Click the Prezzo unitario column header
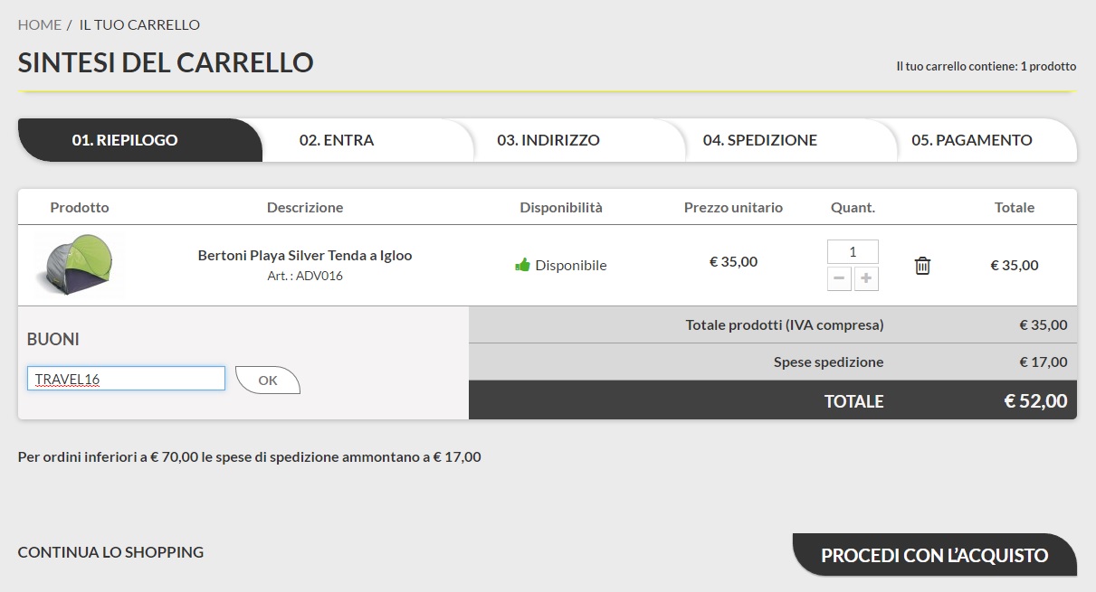1096x592 pixels. (733, 207)
